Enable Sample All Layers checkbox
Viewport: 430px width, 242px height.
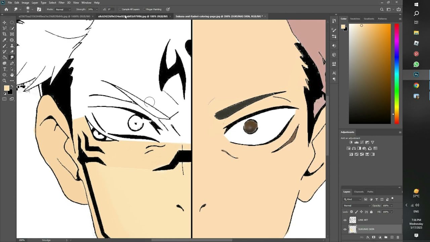(120, 9)
